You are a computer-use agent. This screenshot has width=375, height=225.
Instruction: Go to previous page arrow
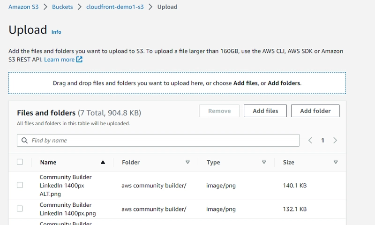point(310,140)
